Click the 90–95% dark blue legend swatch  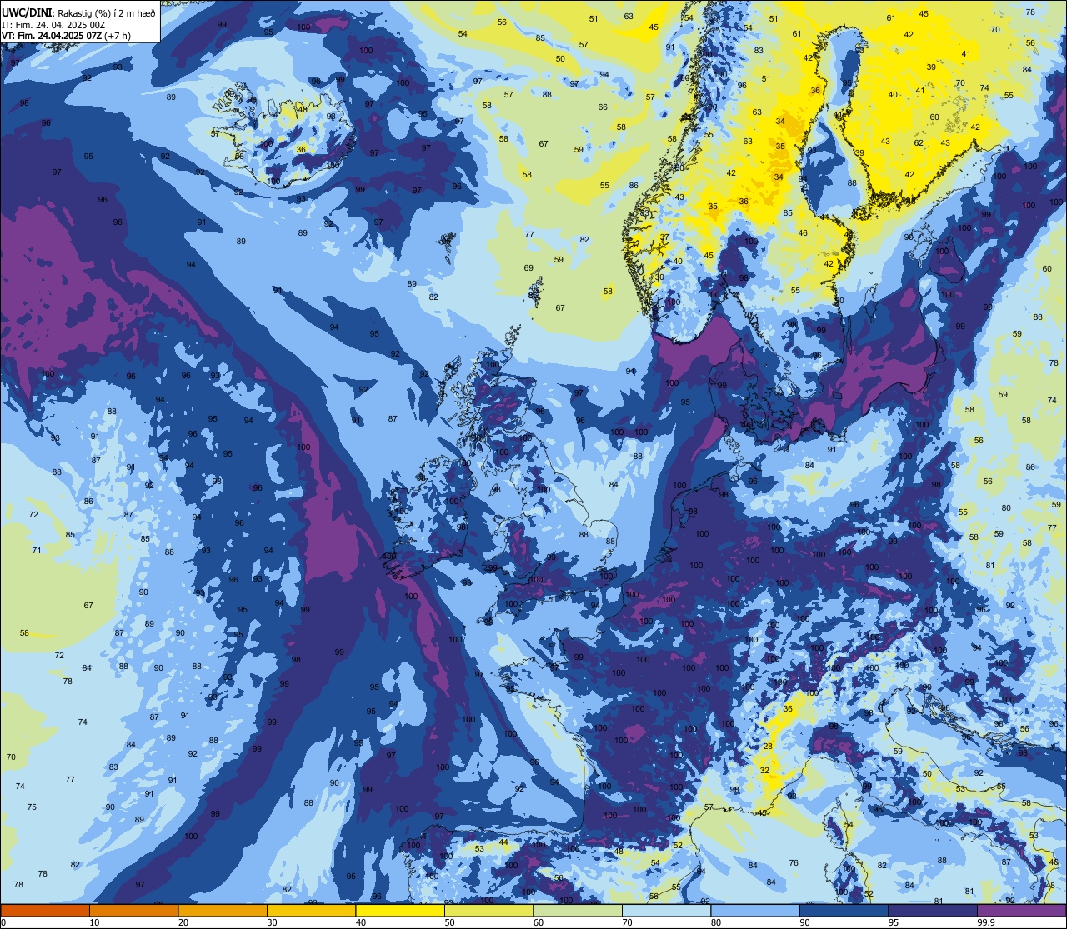[844, 910]
